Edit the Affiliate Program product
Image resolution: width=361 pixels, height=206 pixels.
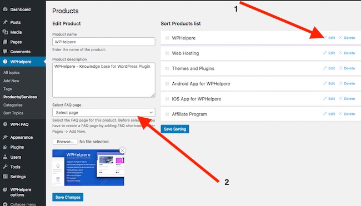[329, 114]
